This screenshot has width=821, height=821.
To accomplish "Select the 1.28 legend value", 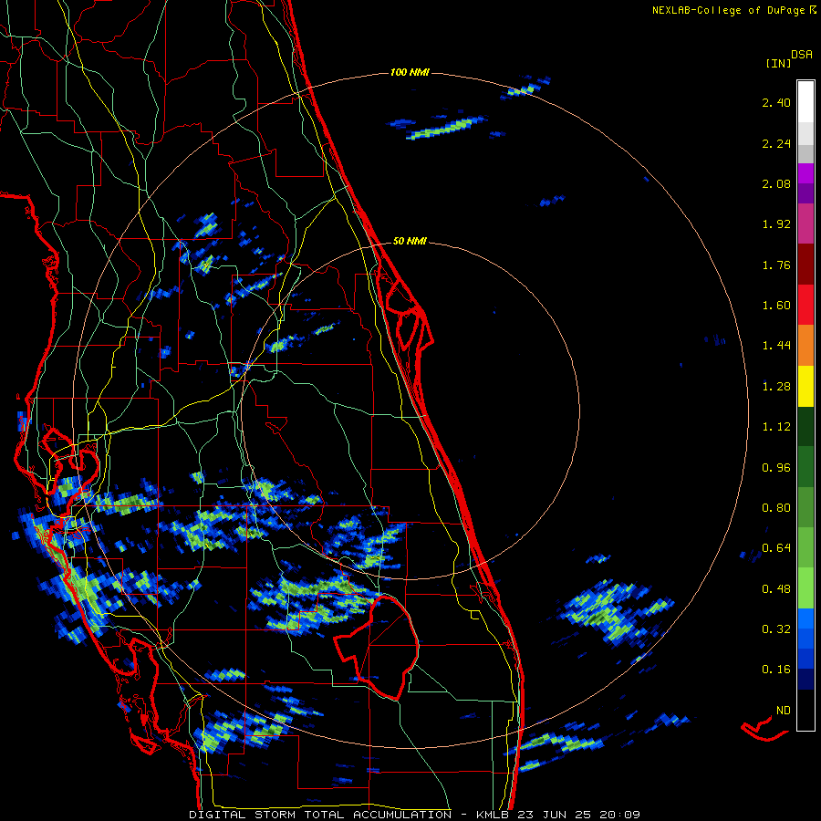I will tap(776, 387).
